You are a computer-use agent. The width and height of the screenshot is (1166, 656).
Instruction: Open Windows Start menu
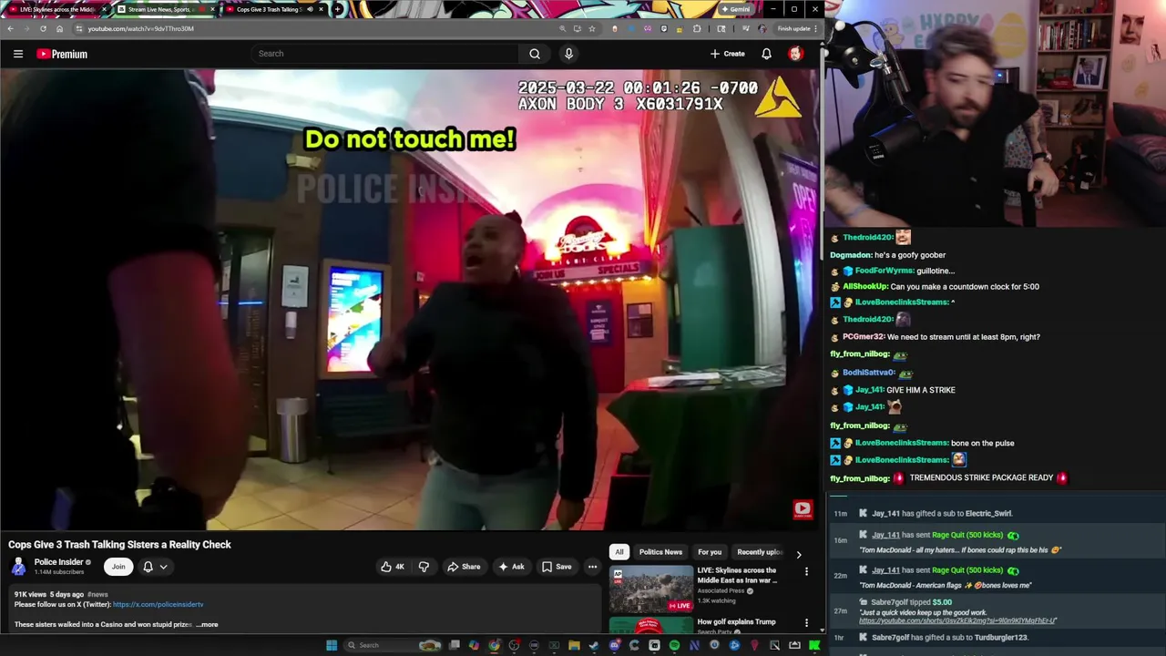click(332, 645)
